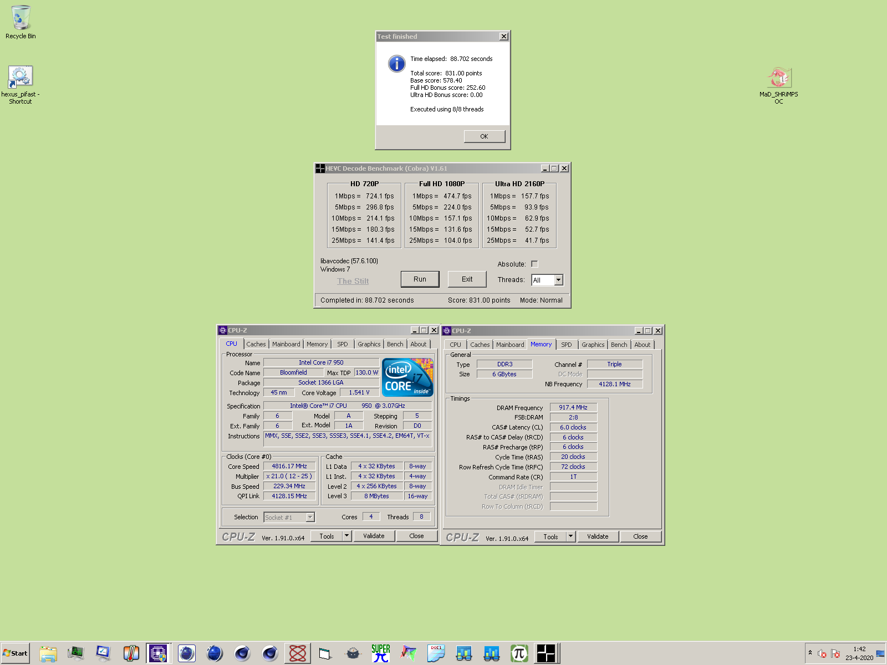Click the monitor with checkmark taskbar icon
Screen dimensions: 887x665
[104, 653]
